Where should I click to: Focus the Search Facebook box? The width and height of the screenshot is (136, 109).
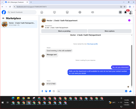(x=22, y=12)
